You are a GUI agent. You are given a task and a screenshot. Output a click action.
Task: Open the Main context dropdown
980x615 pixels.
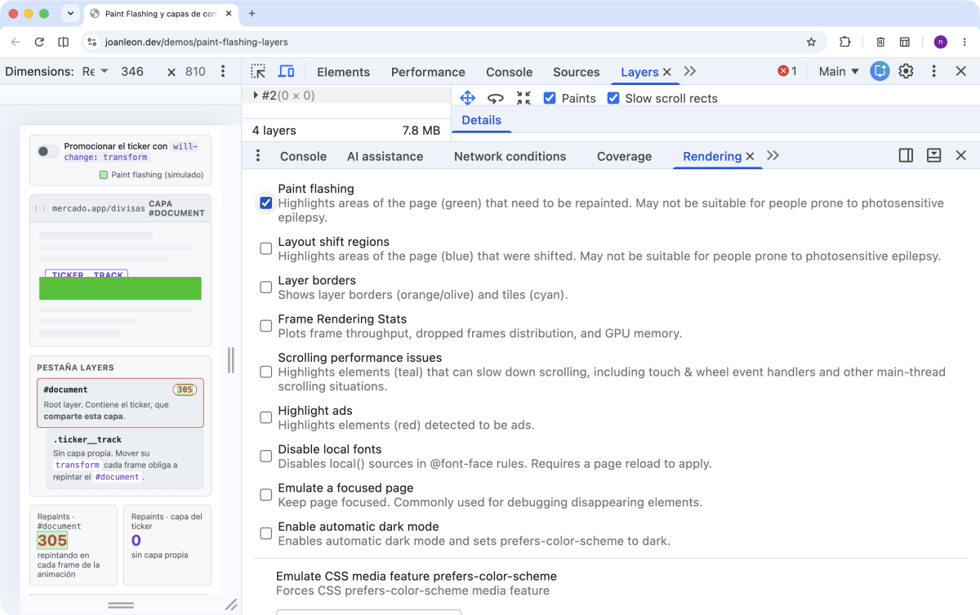click(x=839, y=72)
